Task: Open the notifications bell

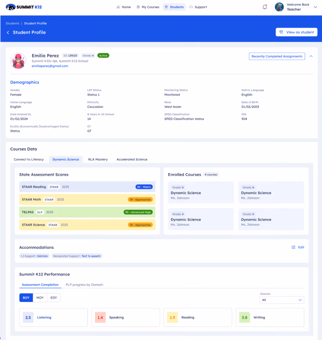Action: tap(264, 7)
